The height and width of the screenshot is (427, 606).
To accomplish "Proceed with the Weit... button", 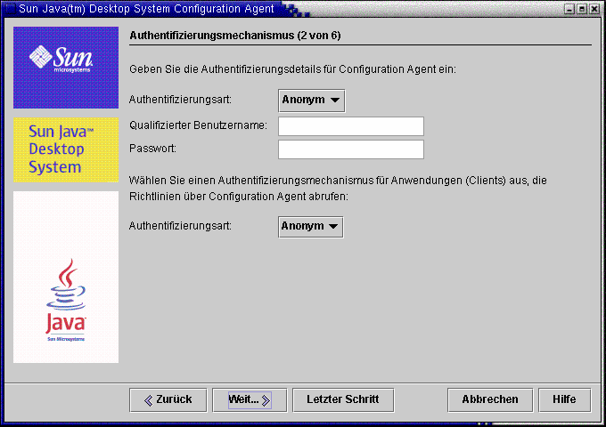I will 250,400.
